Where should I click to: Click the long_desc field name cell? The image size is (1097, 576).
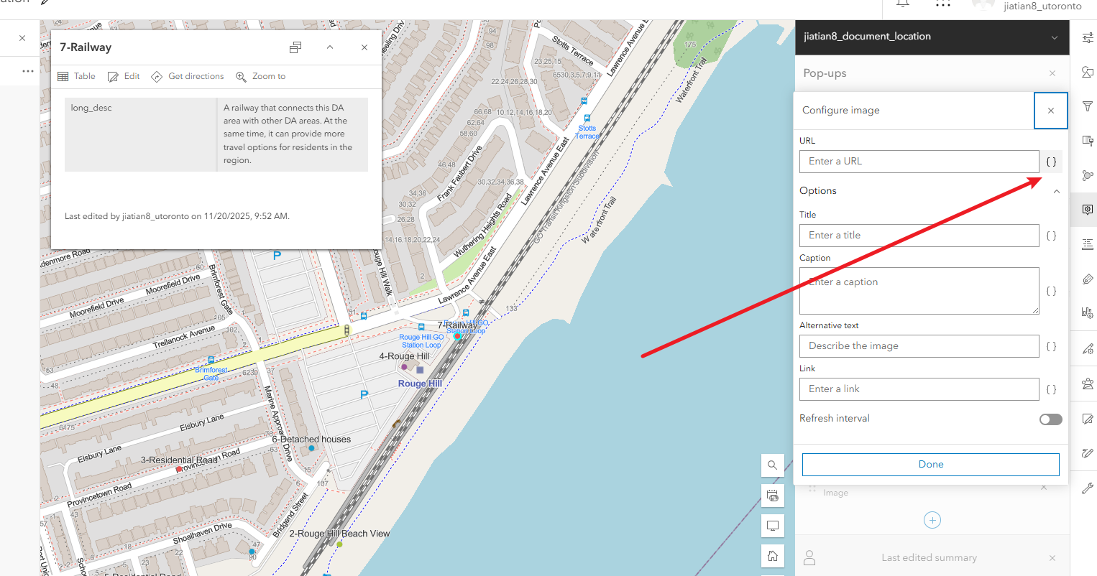click(x=140, y=134)
